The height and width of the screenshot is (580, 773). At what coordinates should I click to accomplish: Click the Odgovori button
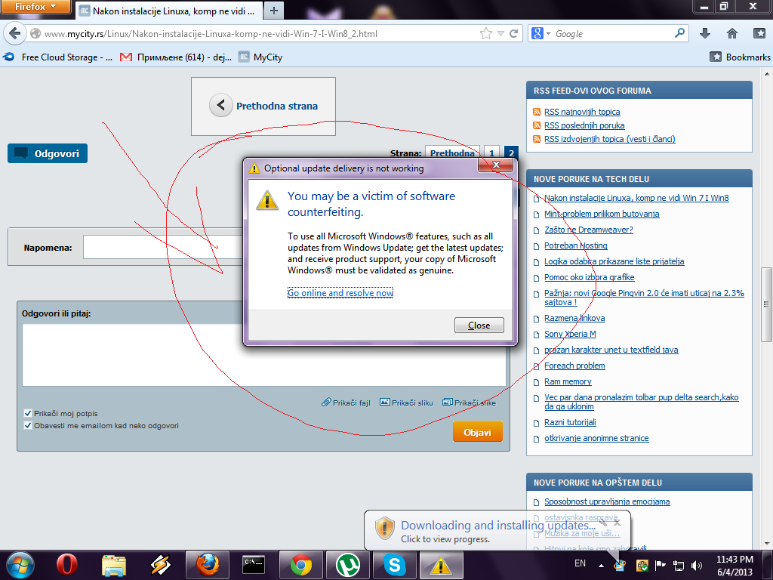[x=48, y=153]
